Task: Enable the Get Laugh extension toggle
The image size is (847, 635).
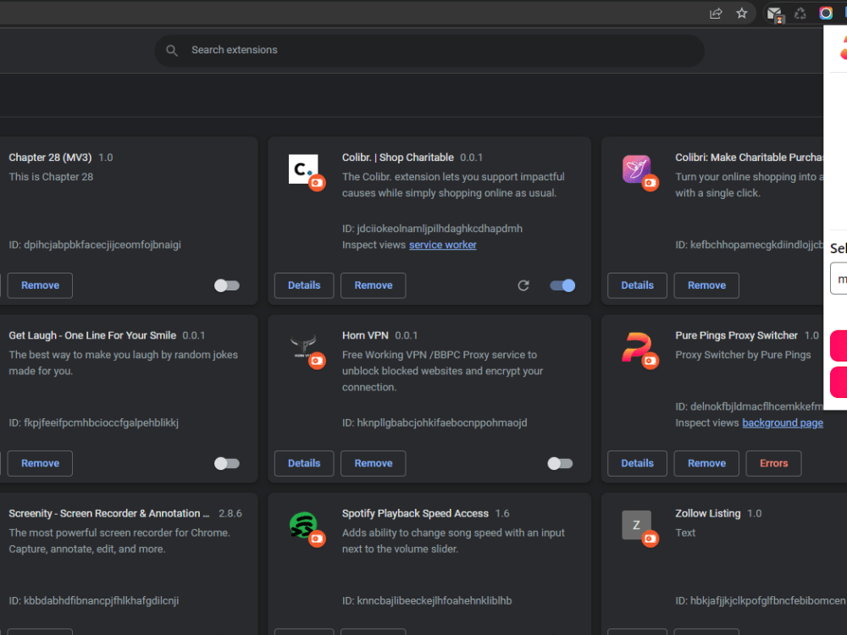Action: [x=227, y=463]
